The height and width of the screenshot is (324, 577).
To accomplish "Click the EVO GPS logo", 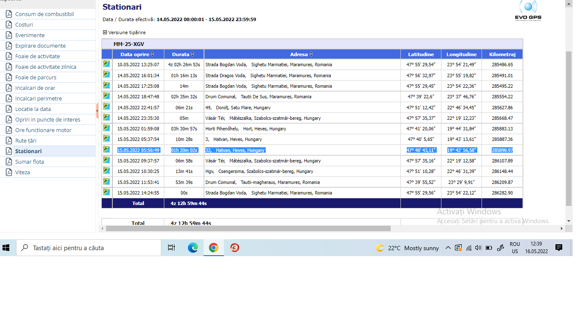I will point(528,11).
